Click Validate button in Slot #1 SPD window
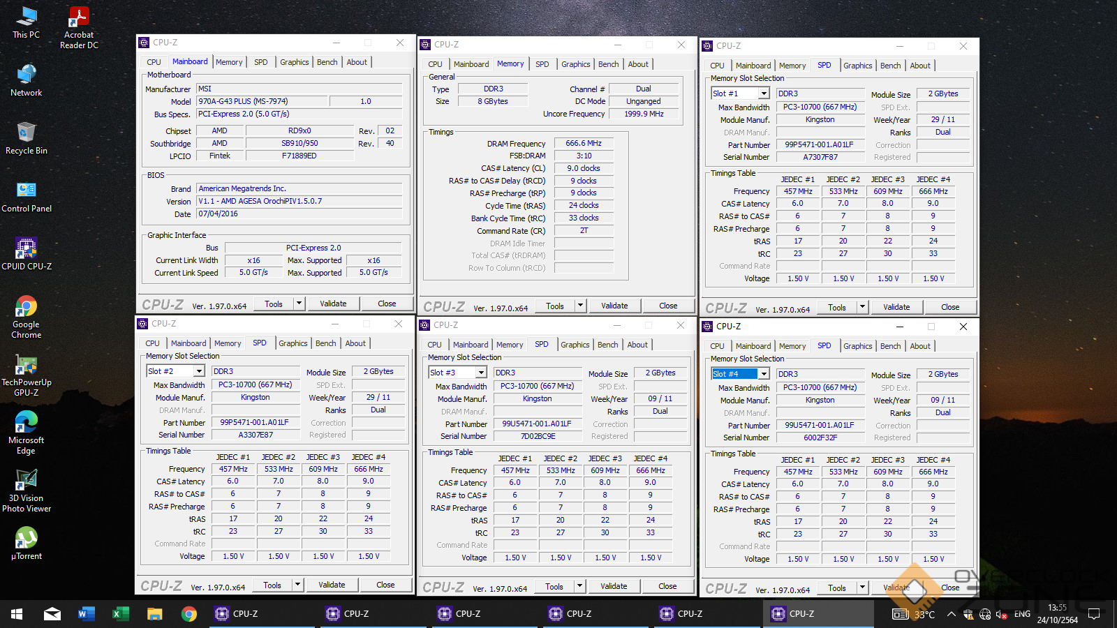The height and width of the screenshot is (628, 1117). click(x=896, y=307)
